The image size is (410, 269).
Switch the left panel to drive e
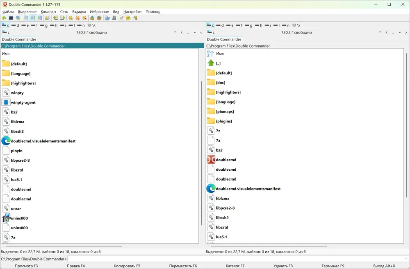tap(25, 25)
